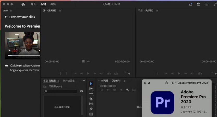Close the 时间线 timeline panel tab
217x117 pixels.
pos(99,81)
